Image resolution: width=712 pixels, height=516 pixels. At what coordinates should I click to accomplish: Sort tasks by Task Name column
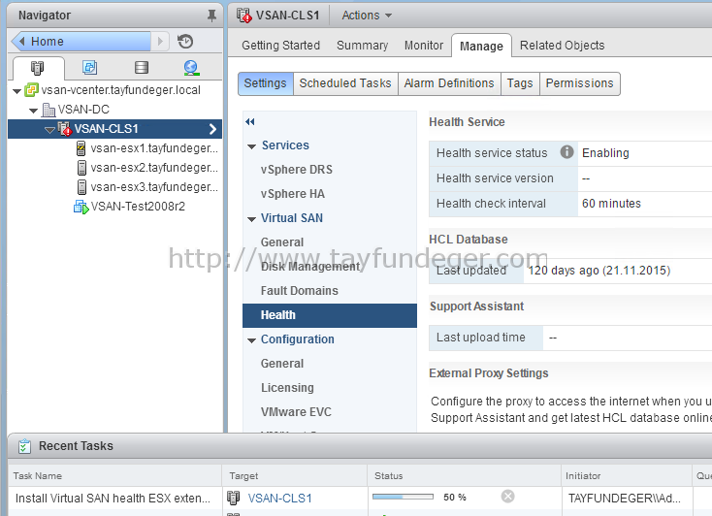click(x=114, y=475)
